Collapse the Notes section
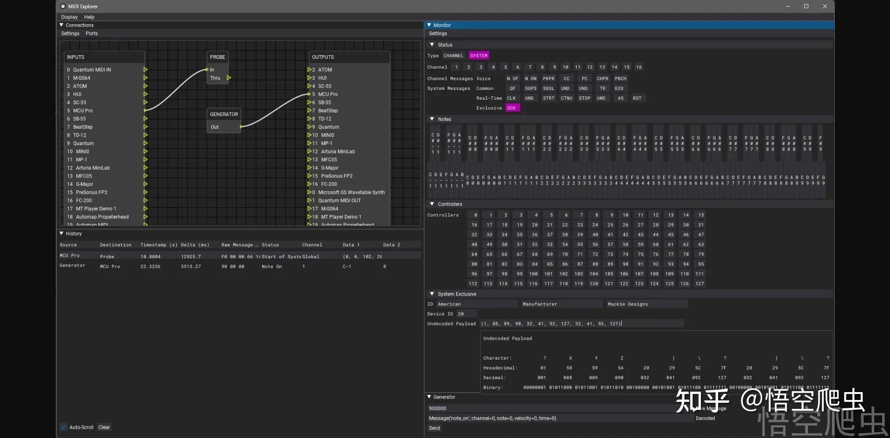The image size is (890, 438). coord(432,119)
